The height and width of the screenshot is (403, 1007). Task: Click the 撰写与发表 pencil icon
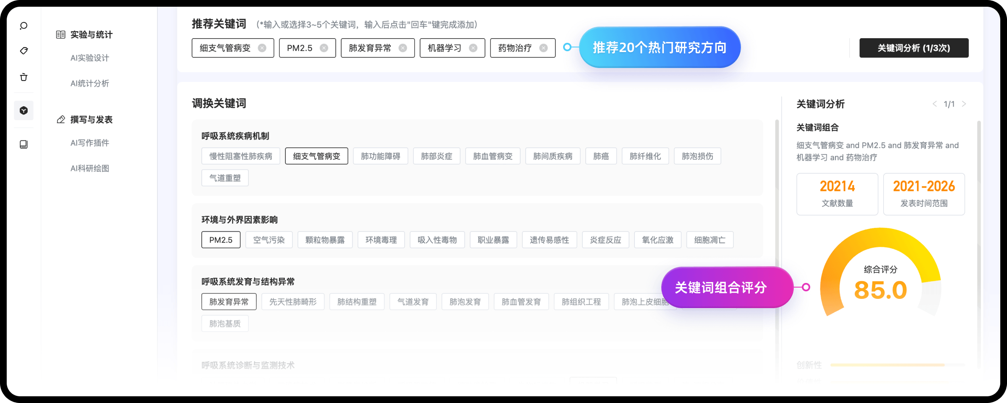(x=60, y=120)
